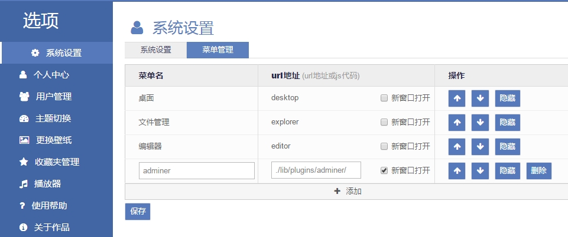Hide the 桌面 menu entry
The width and height of the screenshot is (568, 237).
point(508,98)
